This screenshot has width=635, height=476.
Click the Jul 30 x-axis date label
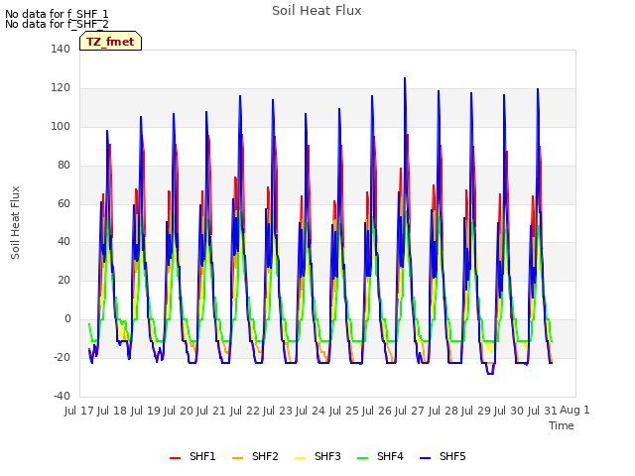tap(509, 411)
